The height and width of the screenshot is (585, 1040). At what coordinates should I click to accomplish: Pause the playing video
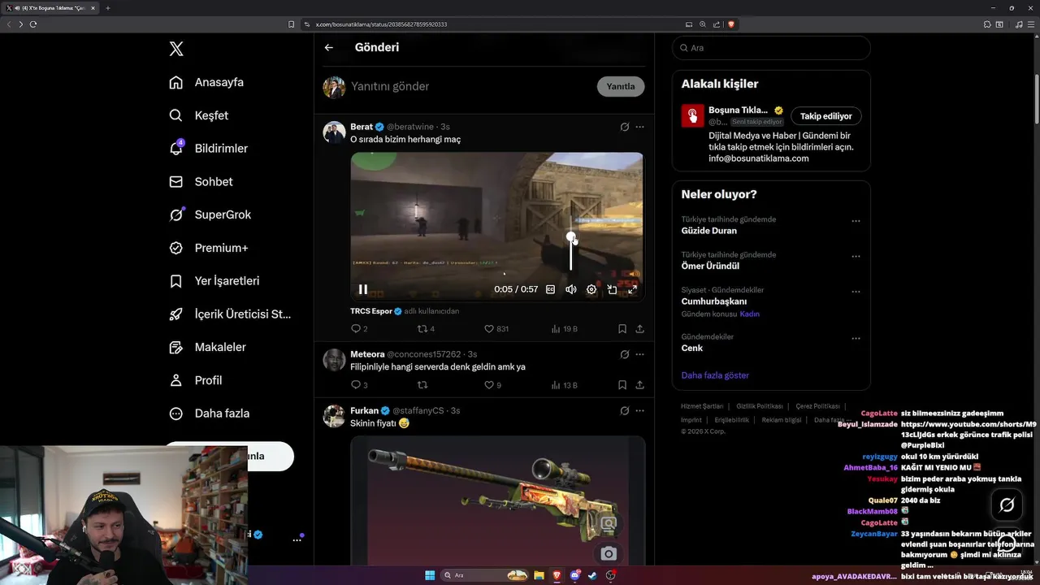(363, 289)
